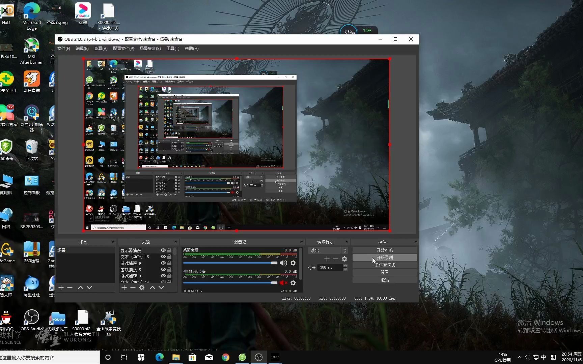Image resolution: width=583 pixels, height=364 pixels.
Task: Toggle lock on 显示器捕获 source
Action: point(169,250)
